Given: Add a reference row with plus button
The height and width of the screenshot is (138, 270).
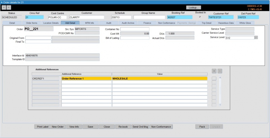Looking at the screenshot, I should [214, 71].
